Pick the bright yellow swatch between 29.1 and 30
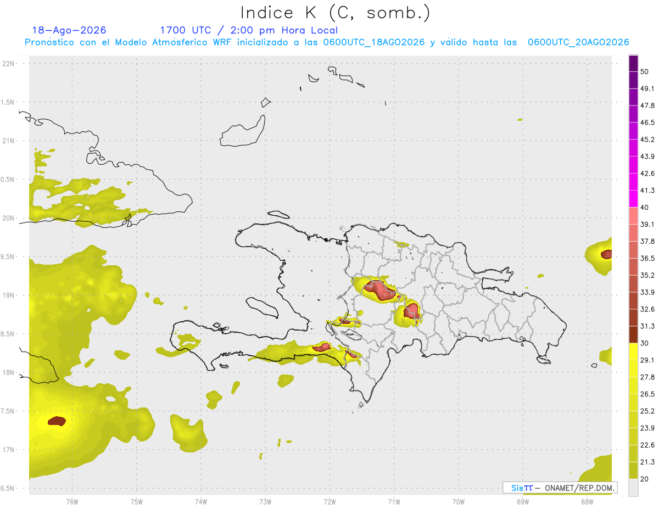 (x=633, y=351)
